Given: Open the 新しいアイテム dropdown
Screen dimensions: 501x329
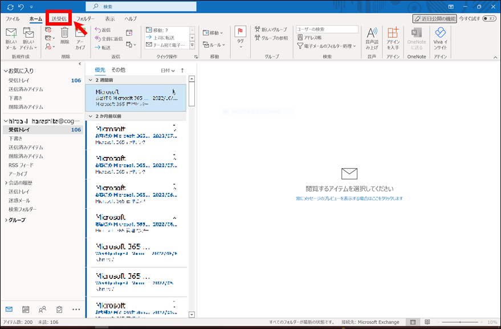Looking at the screenshot, I should (x=28, y=38).
